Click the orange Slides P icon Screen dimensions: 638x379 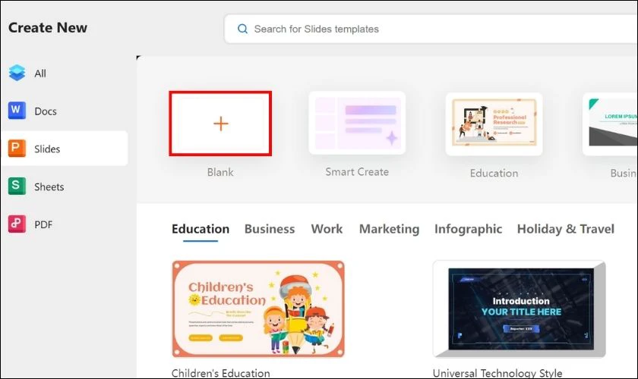pyautogui.click(x=17, y=149)
